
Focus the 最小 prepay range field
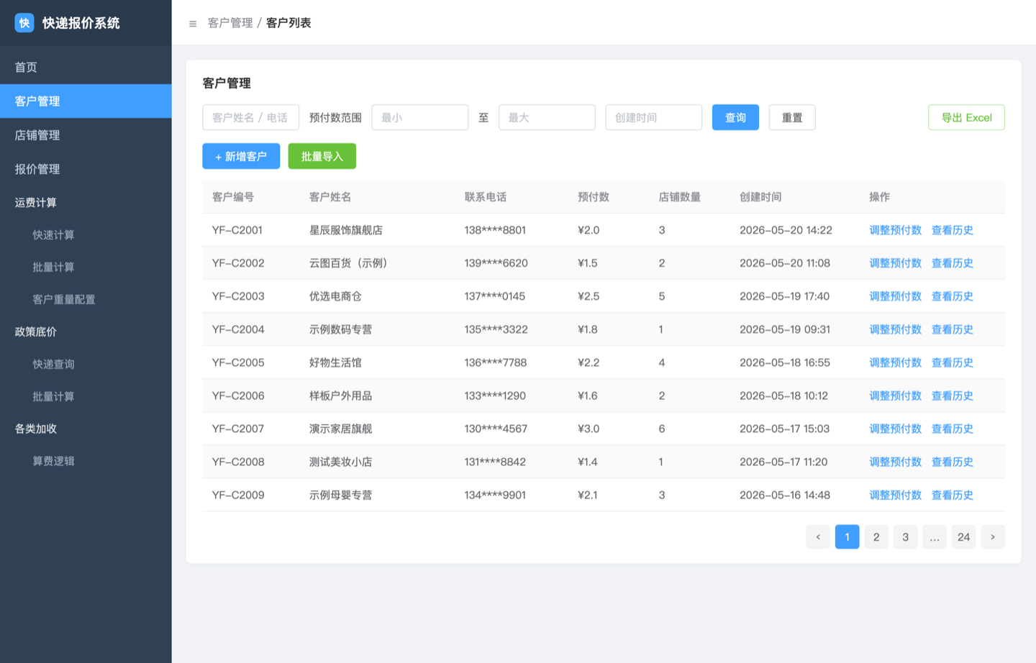click(420, 117)
